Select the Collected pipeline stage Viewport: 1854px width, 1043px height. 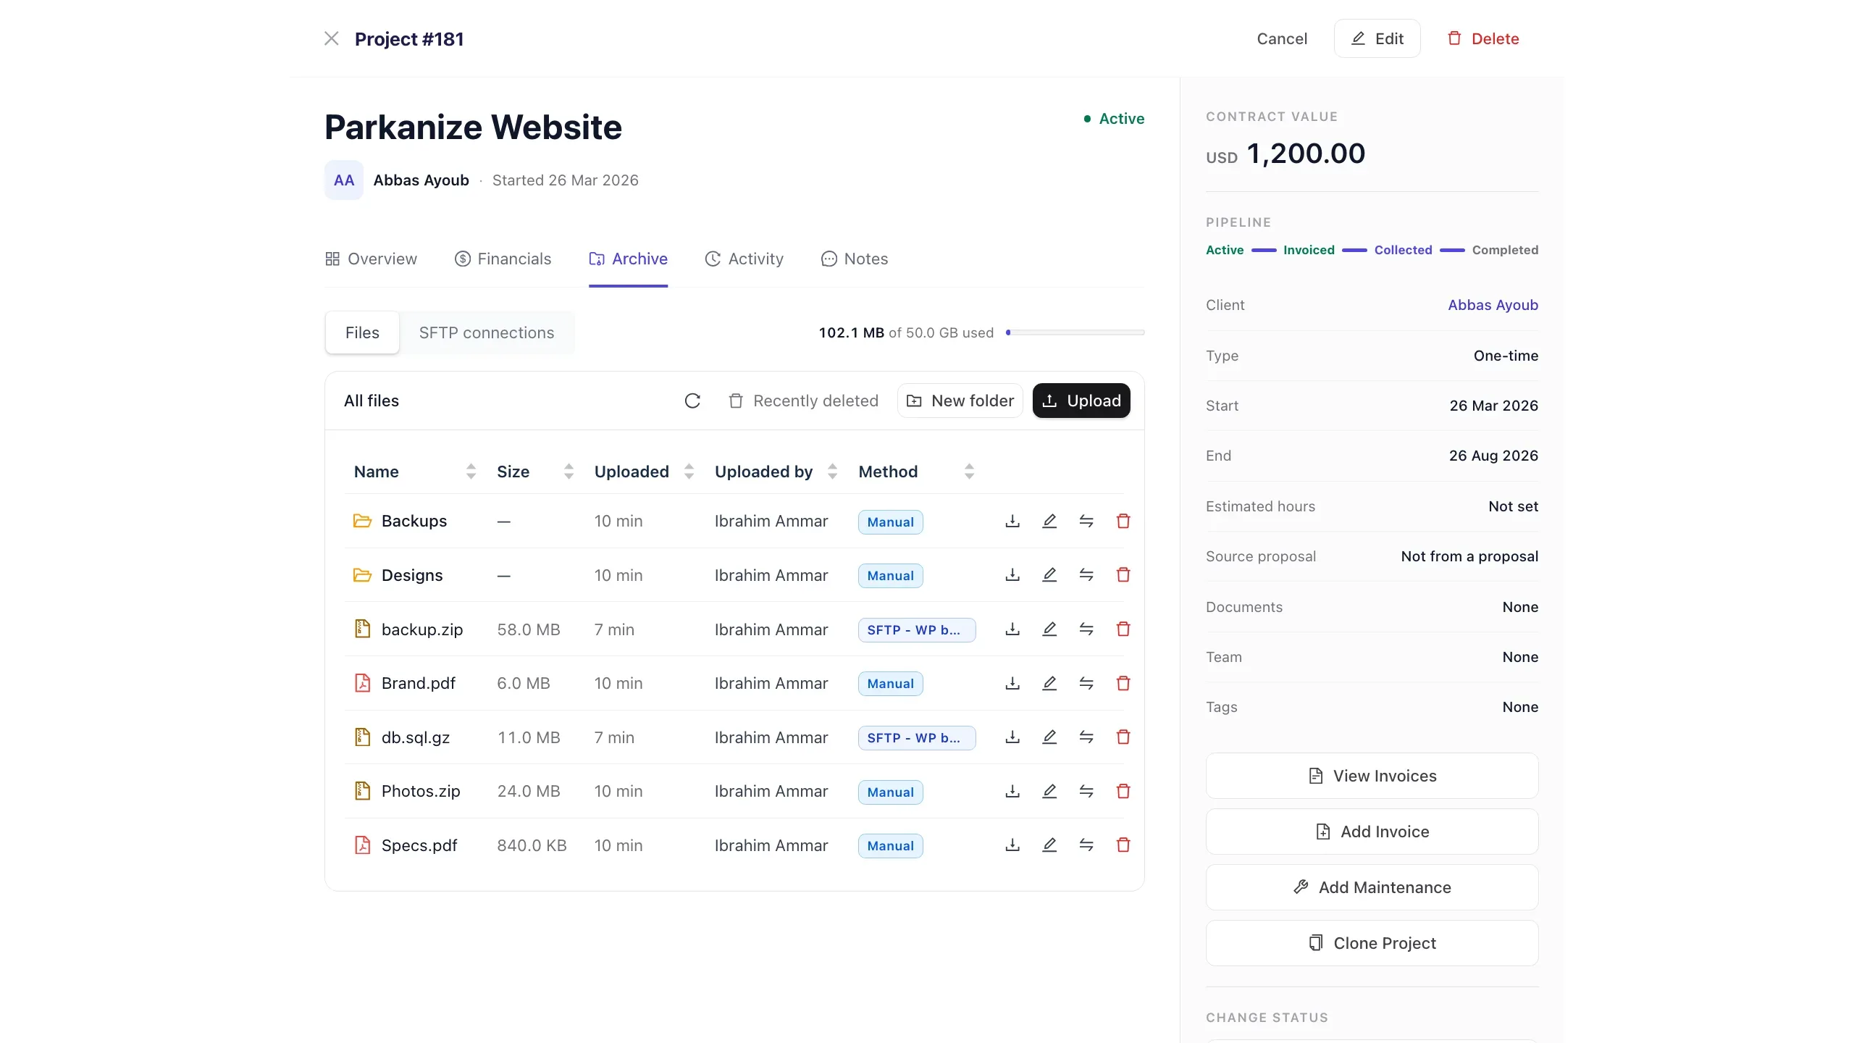point(1403,250)
